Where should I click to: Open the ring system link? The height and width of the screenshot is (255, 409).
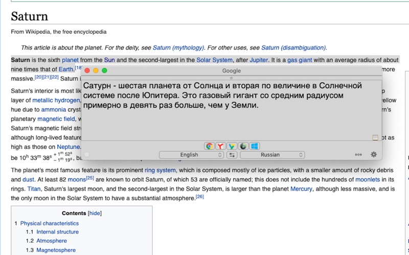coord(160,170)
